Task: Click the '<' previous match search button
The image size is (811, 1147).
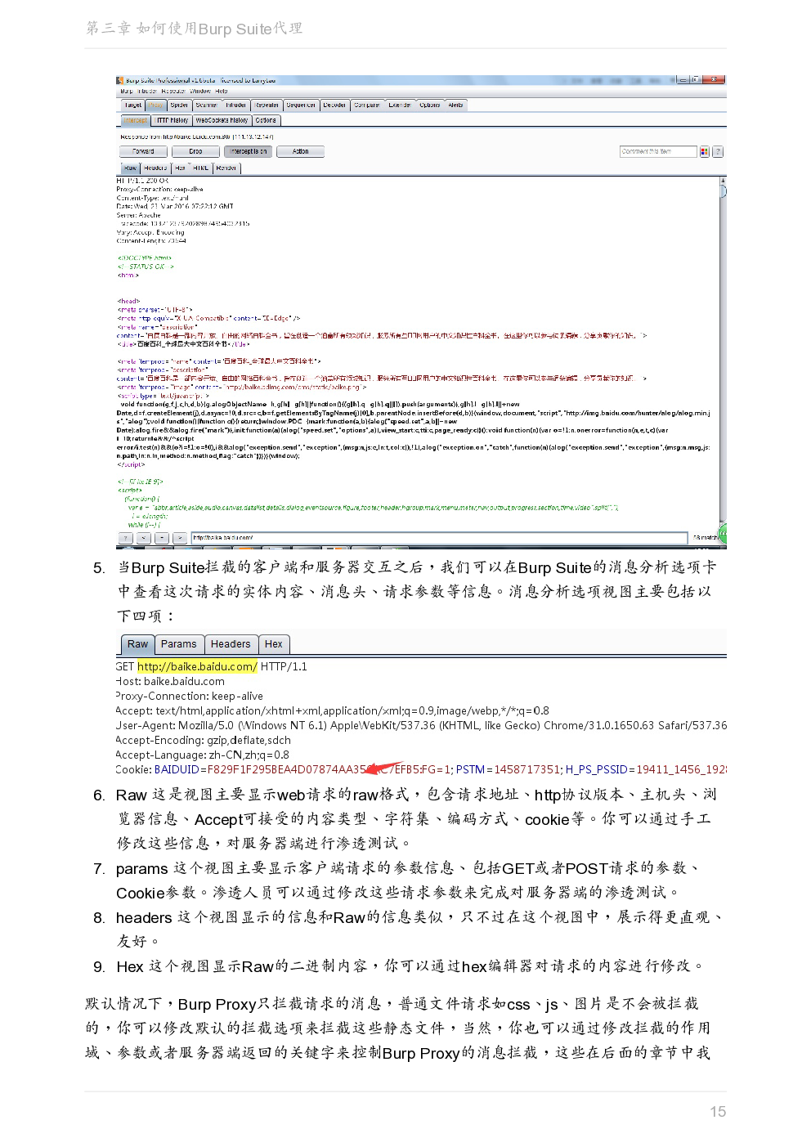Action: click(144, 538)
